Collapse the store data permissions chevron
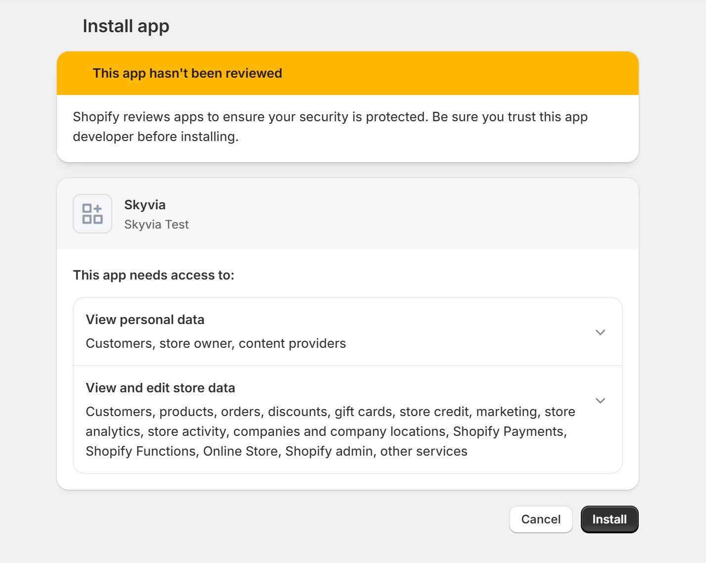706x563 pixels. click(600, 400)
